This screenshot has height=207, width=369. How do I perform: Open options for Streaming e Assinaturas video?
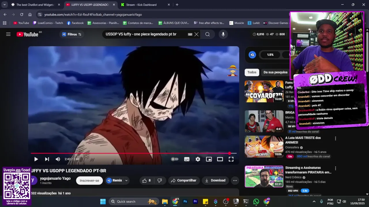[335, 168]
